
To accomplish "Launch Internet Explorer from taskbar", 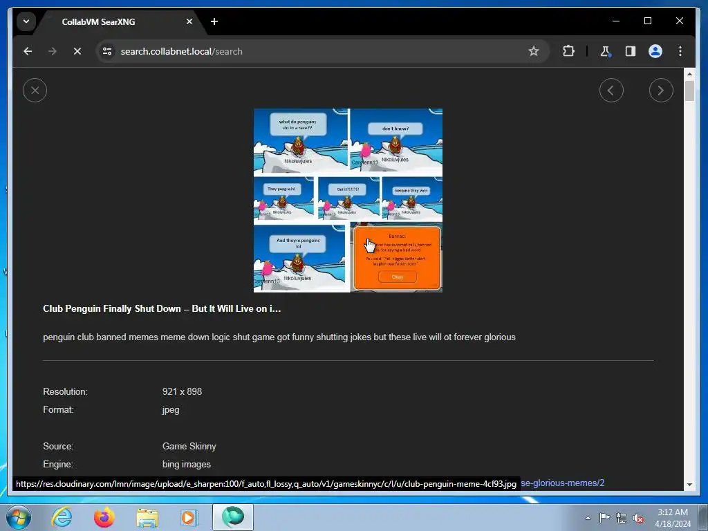I will (x=62, y=517).
